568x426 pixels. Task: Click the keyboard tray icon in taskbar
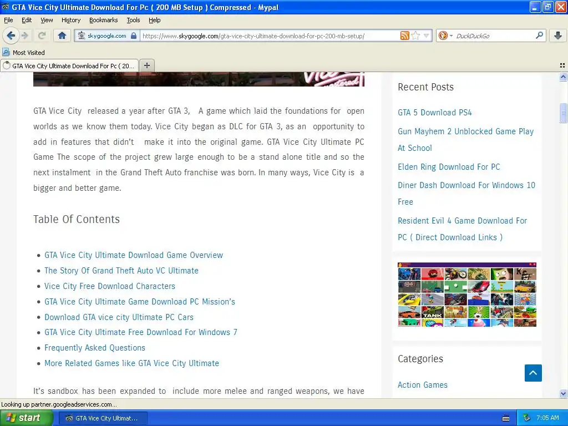point(506,418)
